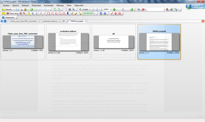This screenshot has height=122, width=205.
Task: Select the Callout tool
Action: coord(24,14)
